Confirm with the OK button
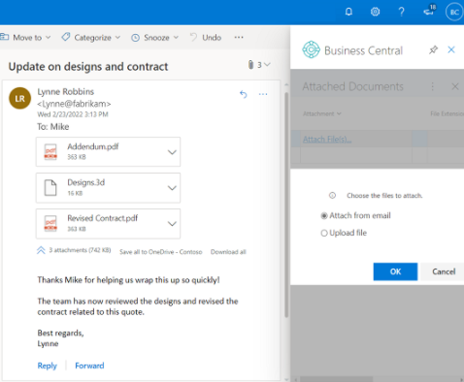Viewport: 464px width, 382px height. [x=395, y=271]
